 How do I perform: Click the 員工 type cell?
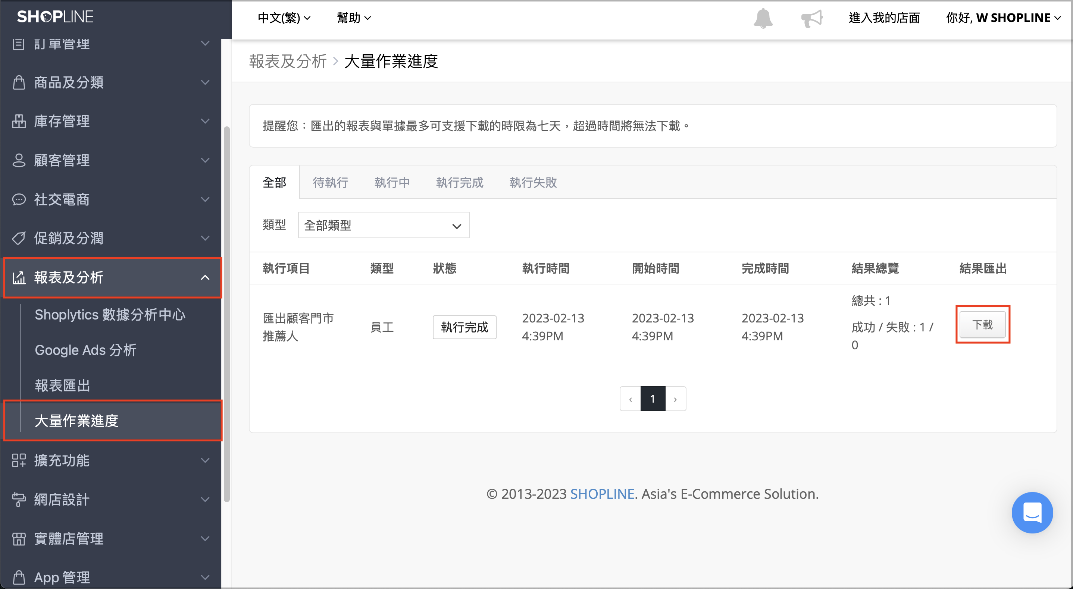382,327
